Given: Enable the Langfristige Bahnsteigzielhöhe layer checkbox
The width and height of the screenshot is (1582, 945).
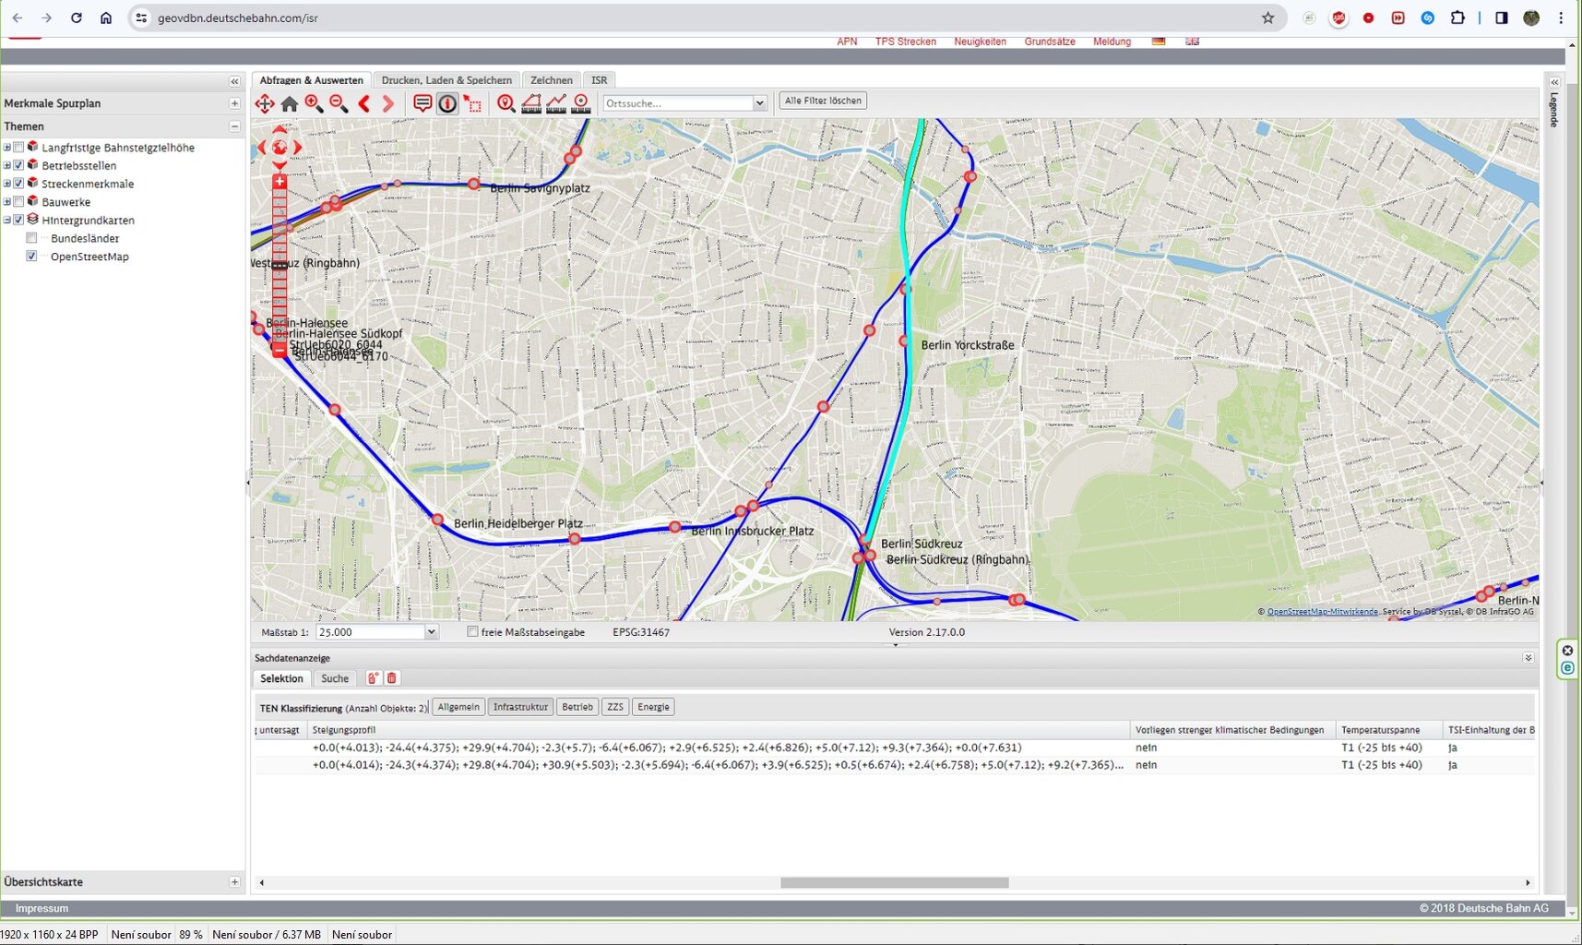Looking at the screenshot, I should [x=18, y=148].
